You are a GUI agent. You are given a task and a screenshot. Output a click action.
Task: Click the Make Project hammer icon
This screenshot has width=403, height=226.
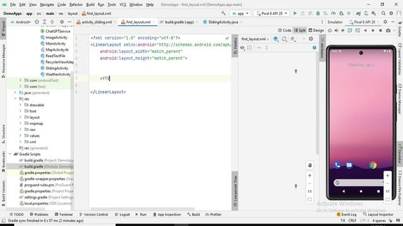(x=224, y=13)
